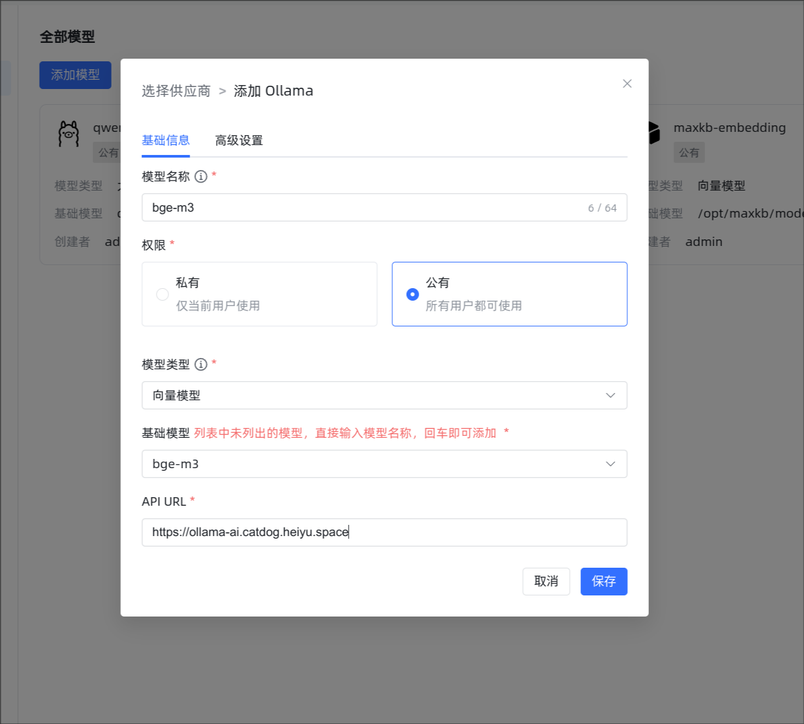Switch to the 基础信息 tab
Image resolution: width=804 pixels, height=724 pixels.
coord(166,140)
